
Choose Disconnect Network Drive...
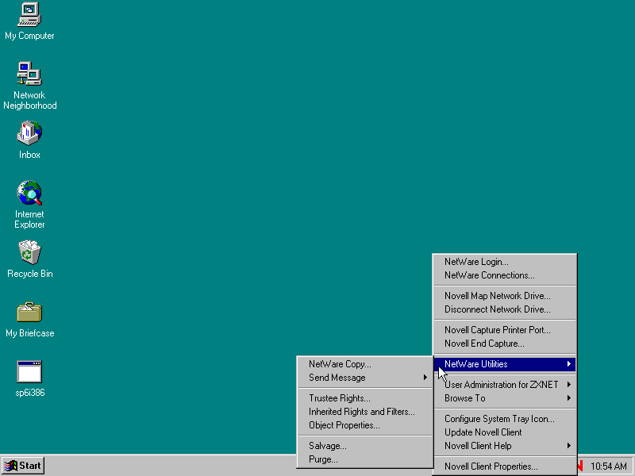pos(505,309)
